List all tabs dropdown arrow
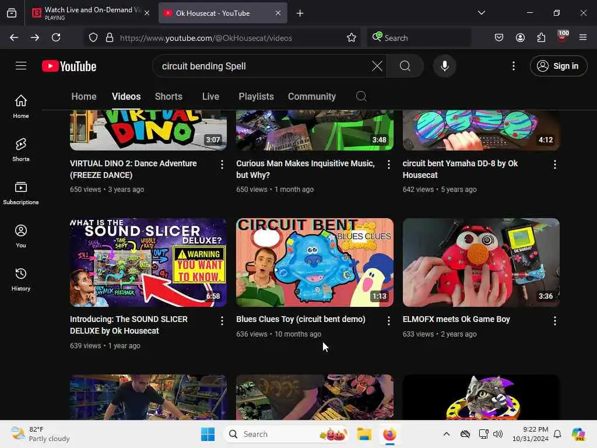 [x=482, y=13]
